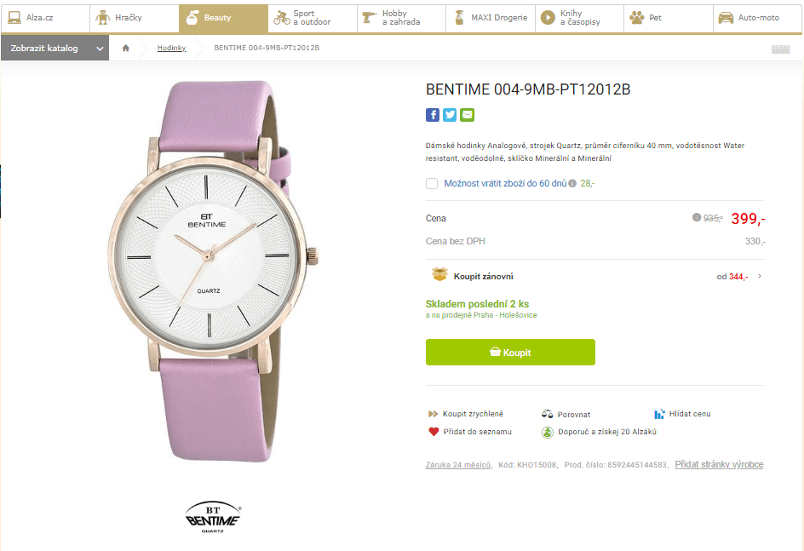This screenshot has height=551, width=804.
Task: Enable the 60-day return option checkbox
Action: [x=432, y=183]
